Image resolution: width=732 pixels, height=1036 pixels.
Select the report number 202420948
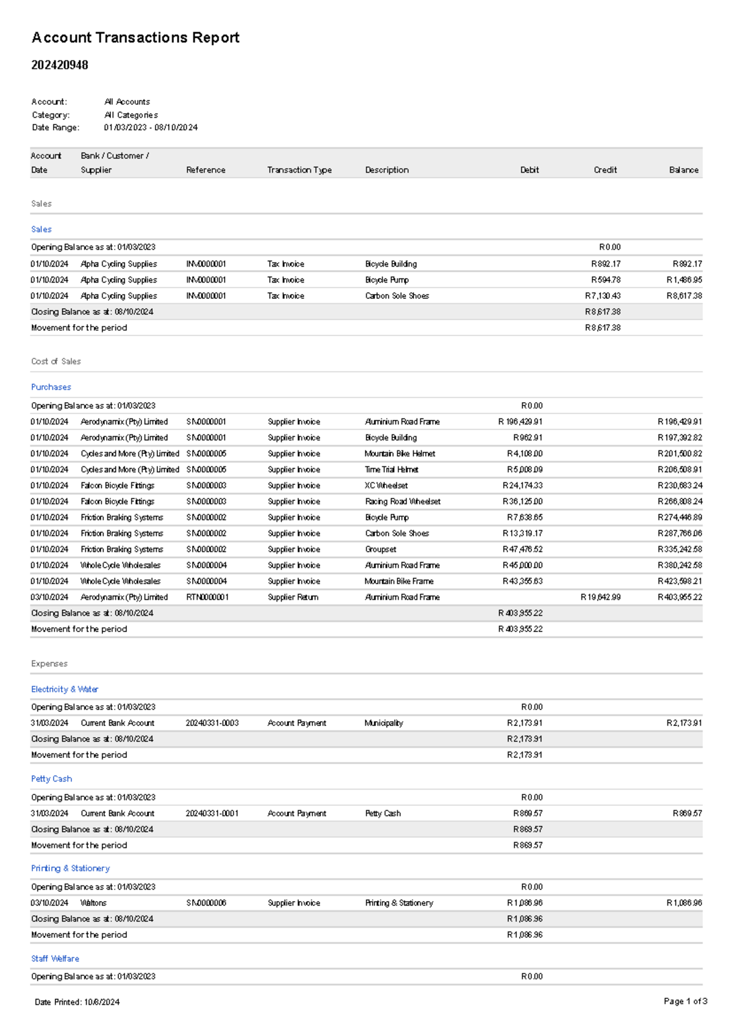(60, 65)
